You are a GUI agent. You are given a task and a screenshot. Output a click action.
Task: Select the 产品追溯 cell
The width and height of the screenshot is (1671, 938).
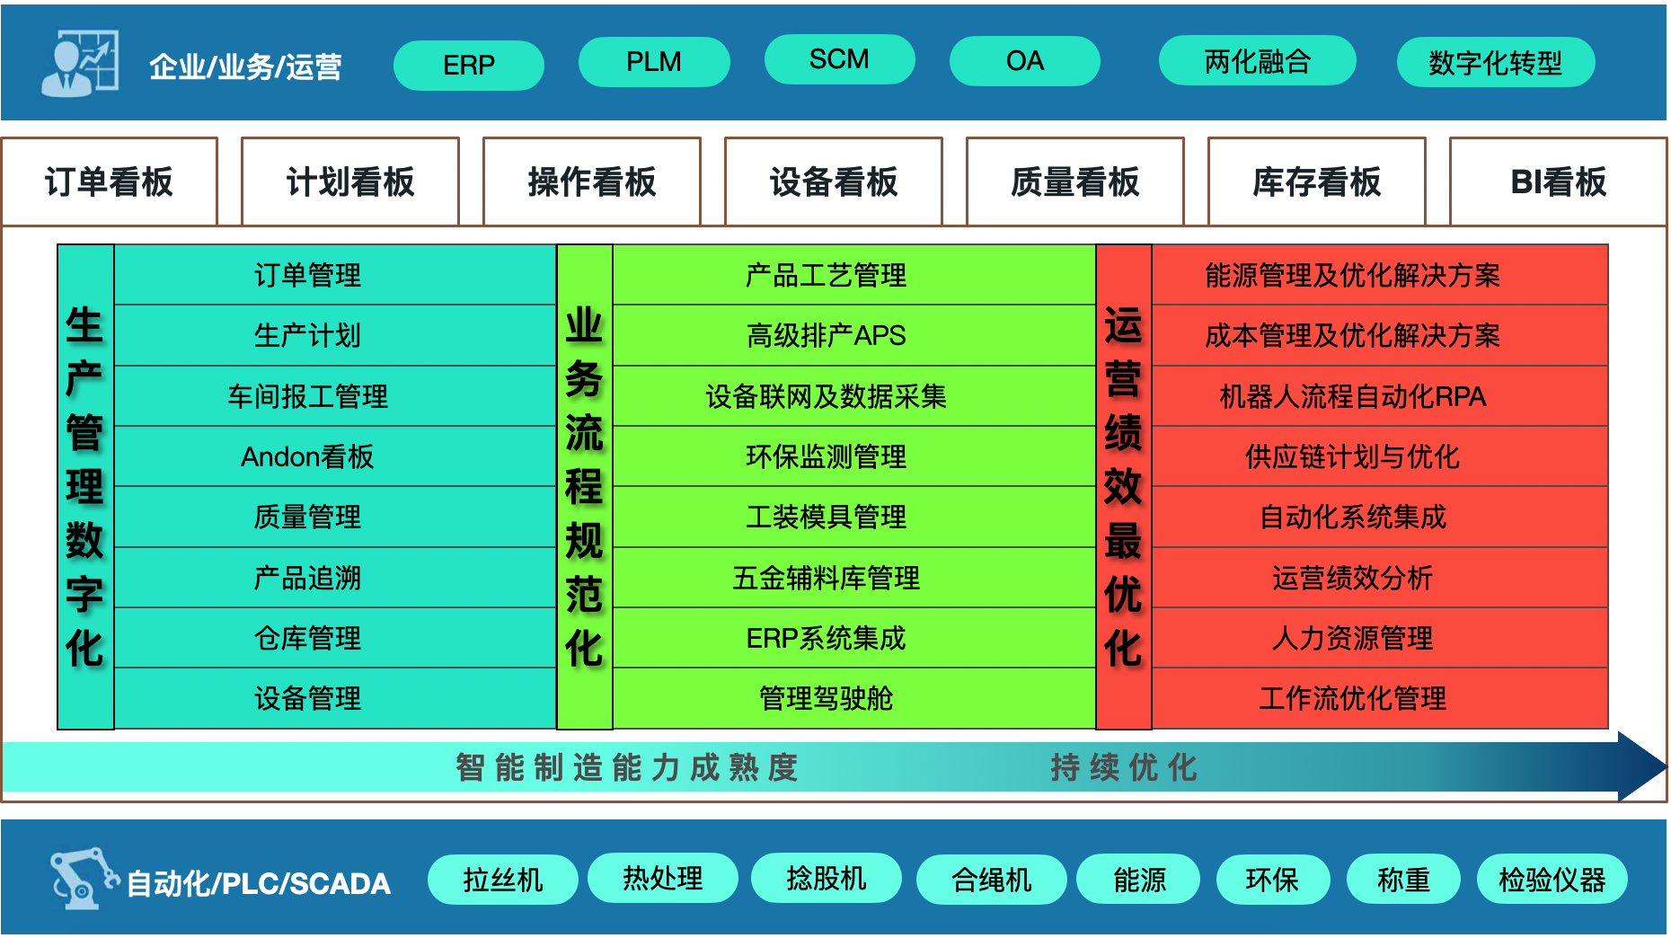(x=335, y=578)
